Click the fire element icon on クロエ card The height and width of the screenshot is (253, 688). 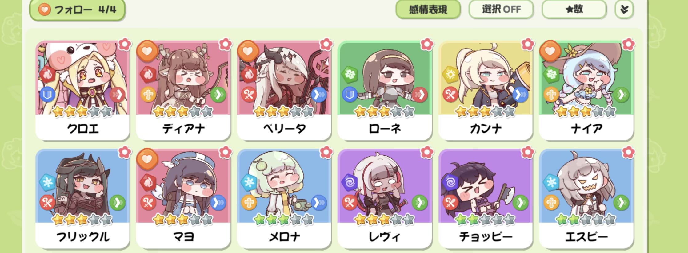point(47,74)
